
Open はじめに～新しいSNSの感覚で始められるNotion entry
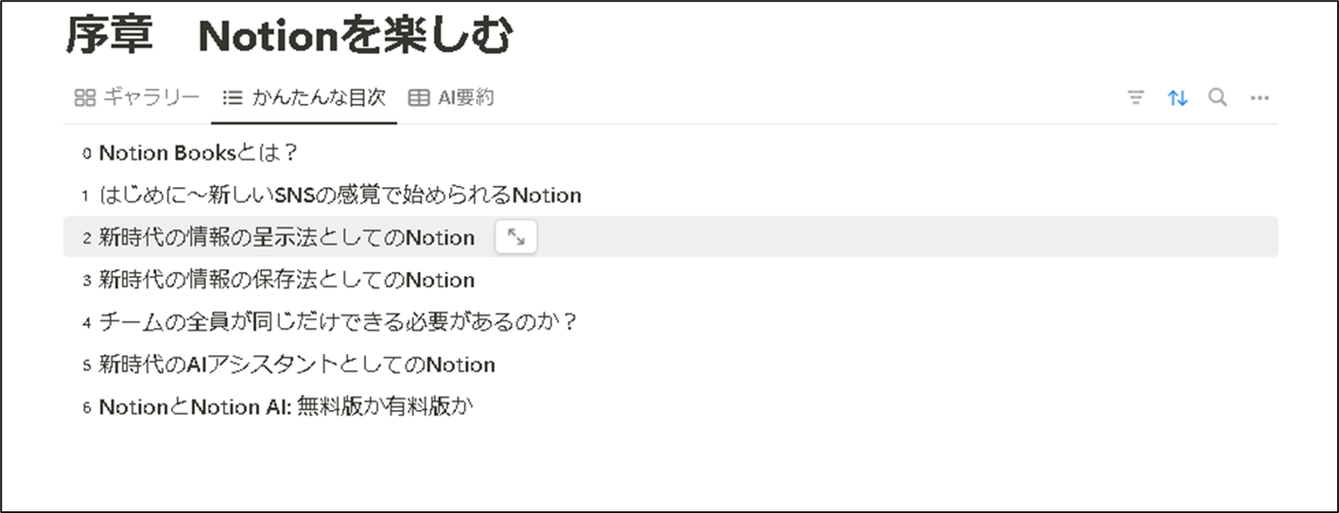click(x=339, y=196)
